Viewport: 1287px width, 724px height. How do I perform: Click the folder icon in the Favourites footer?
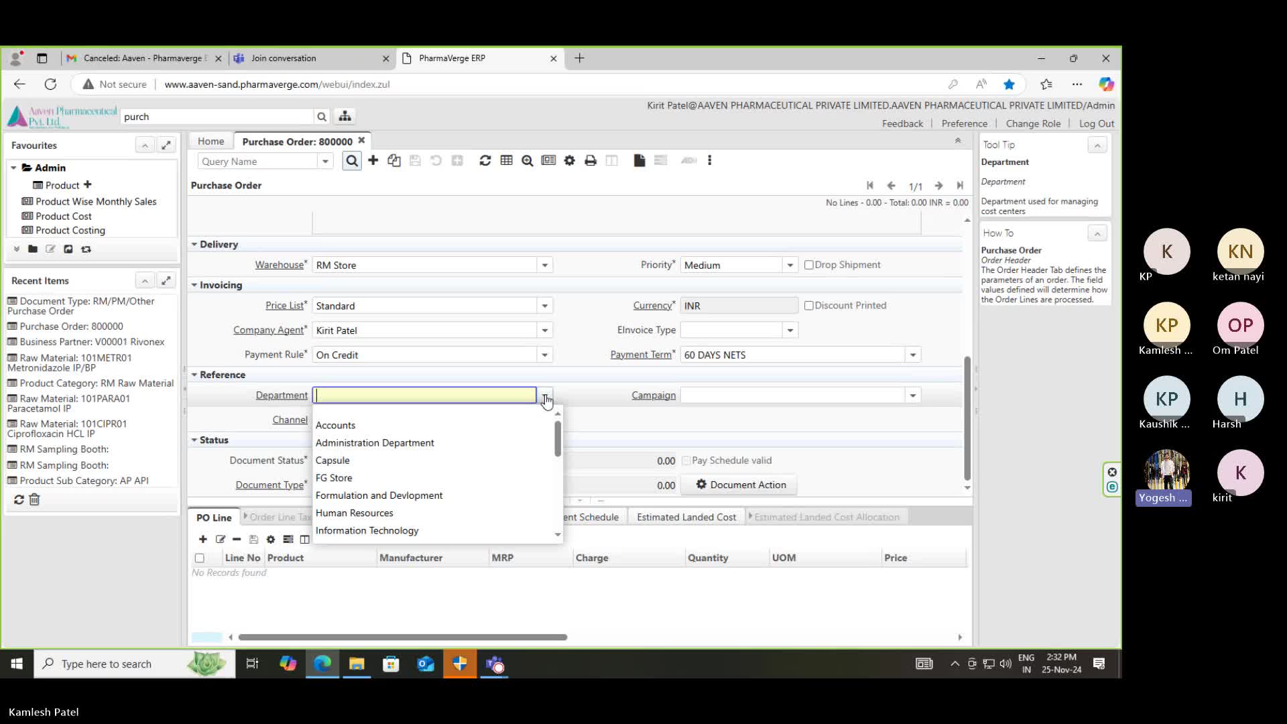pyautogui.click(x=33, y=249)
